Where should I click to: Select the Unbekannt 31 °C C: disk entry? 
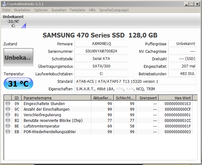tap(13, 21)
